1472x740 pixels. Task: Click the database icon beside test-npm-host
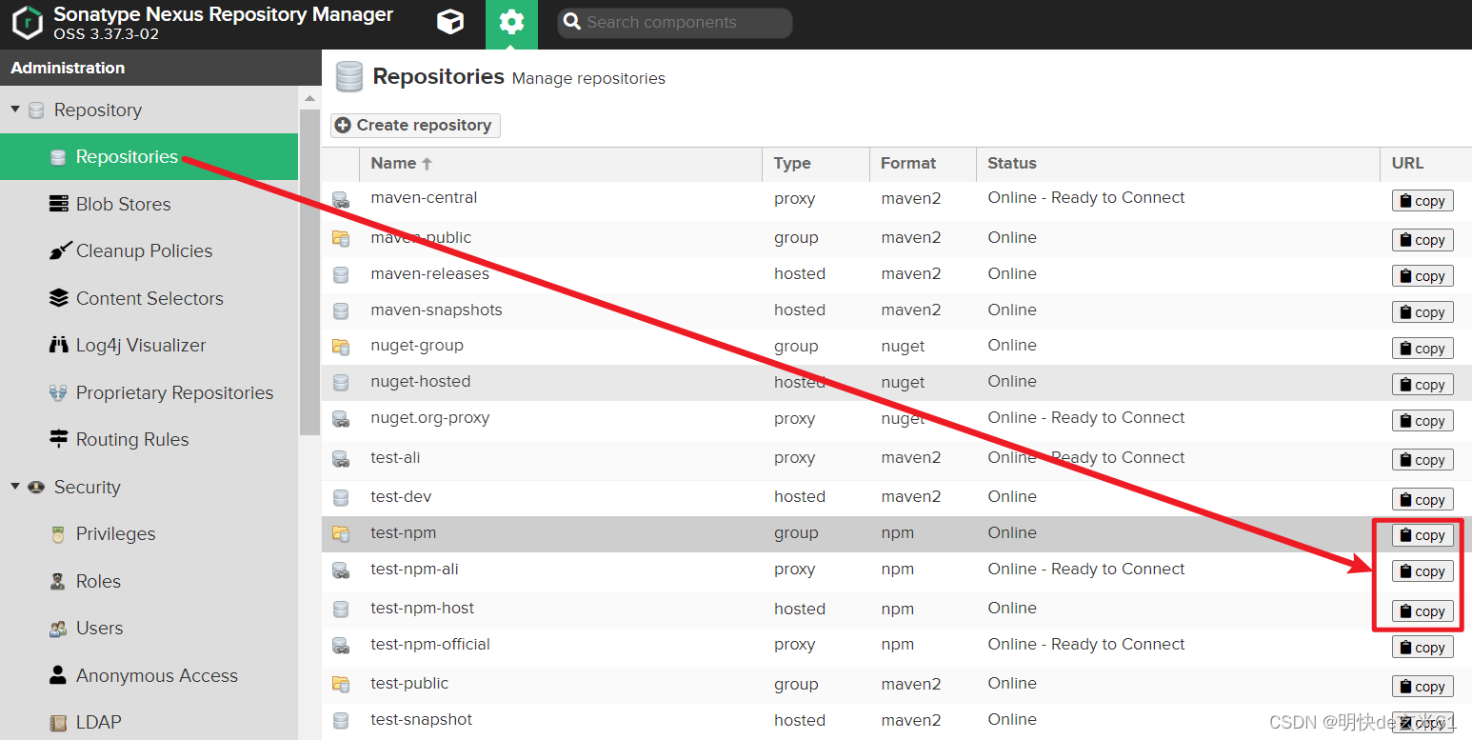click(340, 610)
